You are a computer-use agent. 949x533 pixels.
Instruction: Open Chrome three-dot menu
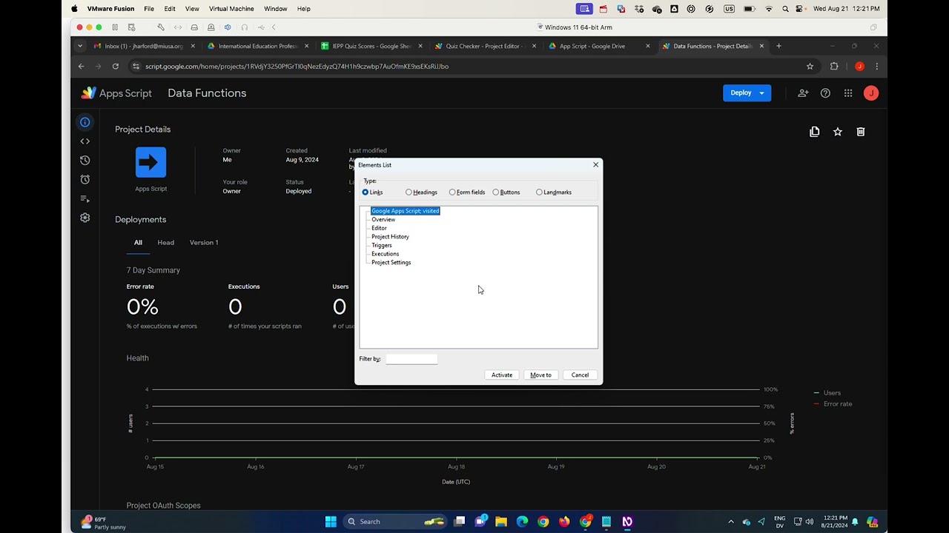pyautogui.click(x=876, y=67)
